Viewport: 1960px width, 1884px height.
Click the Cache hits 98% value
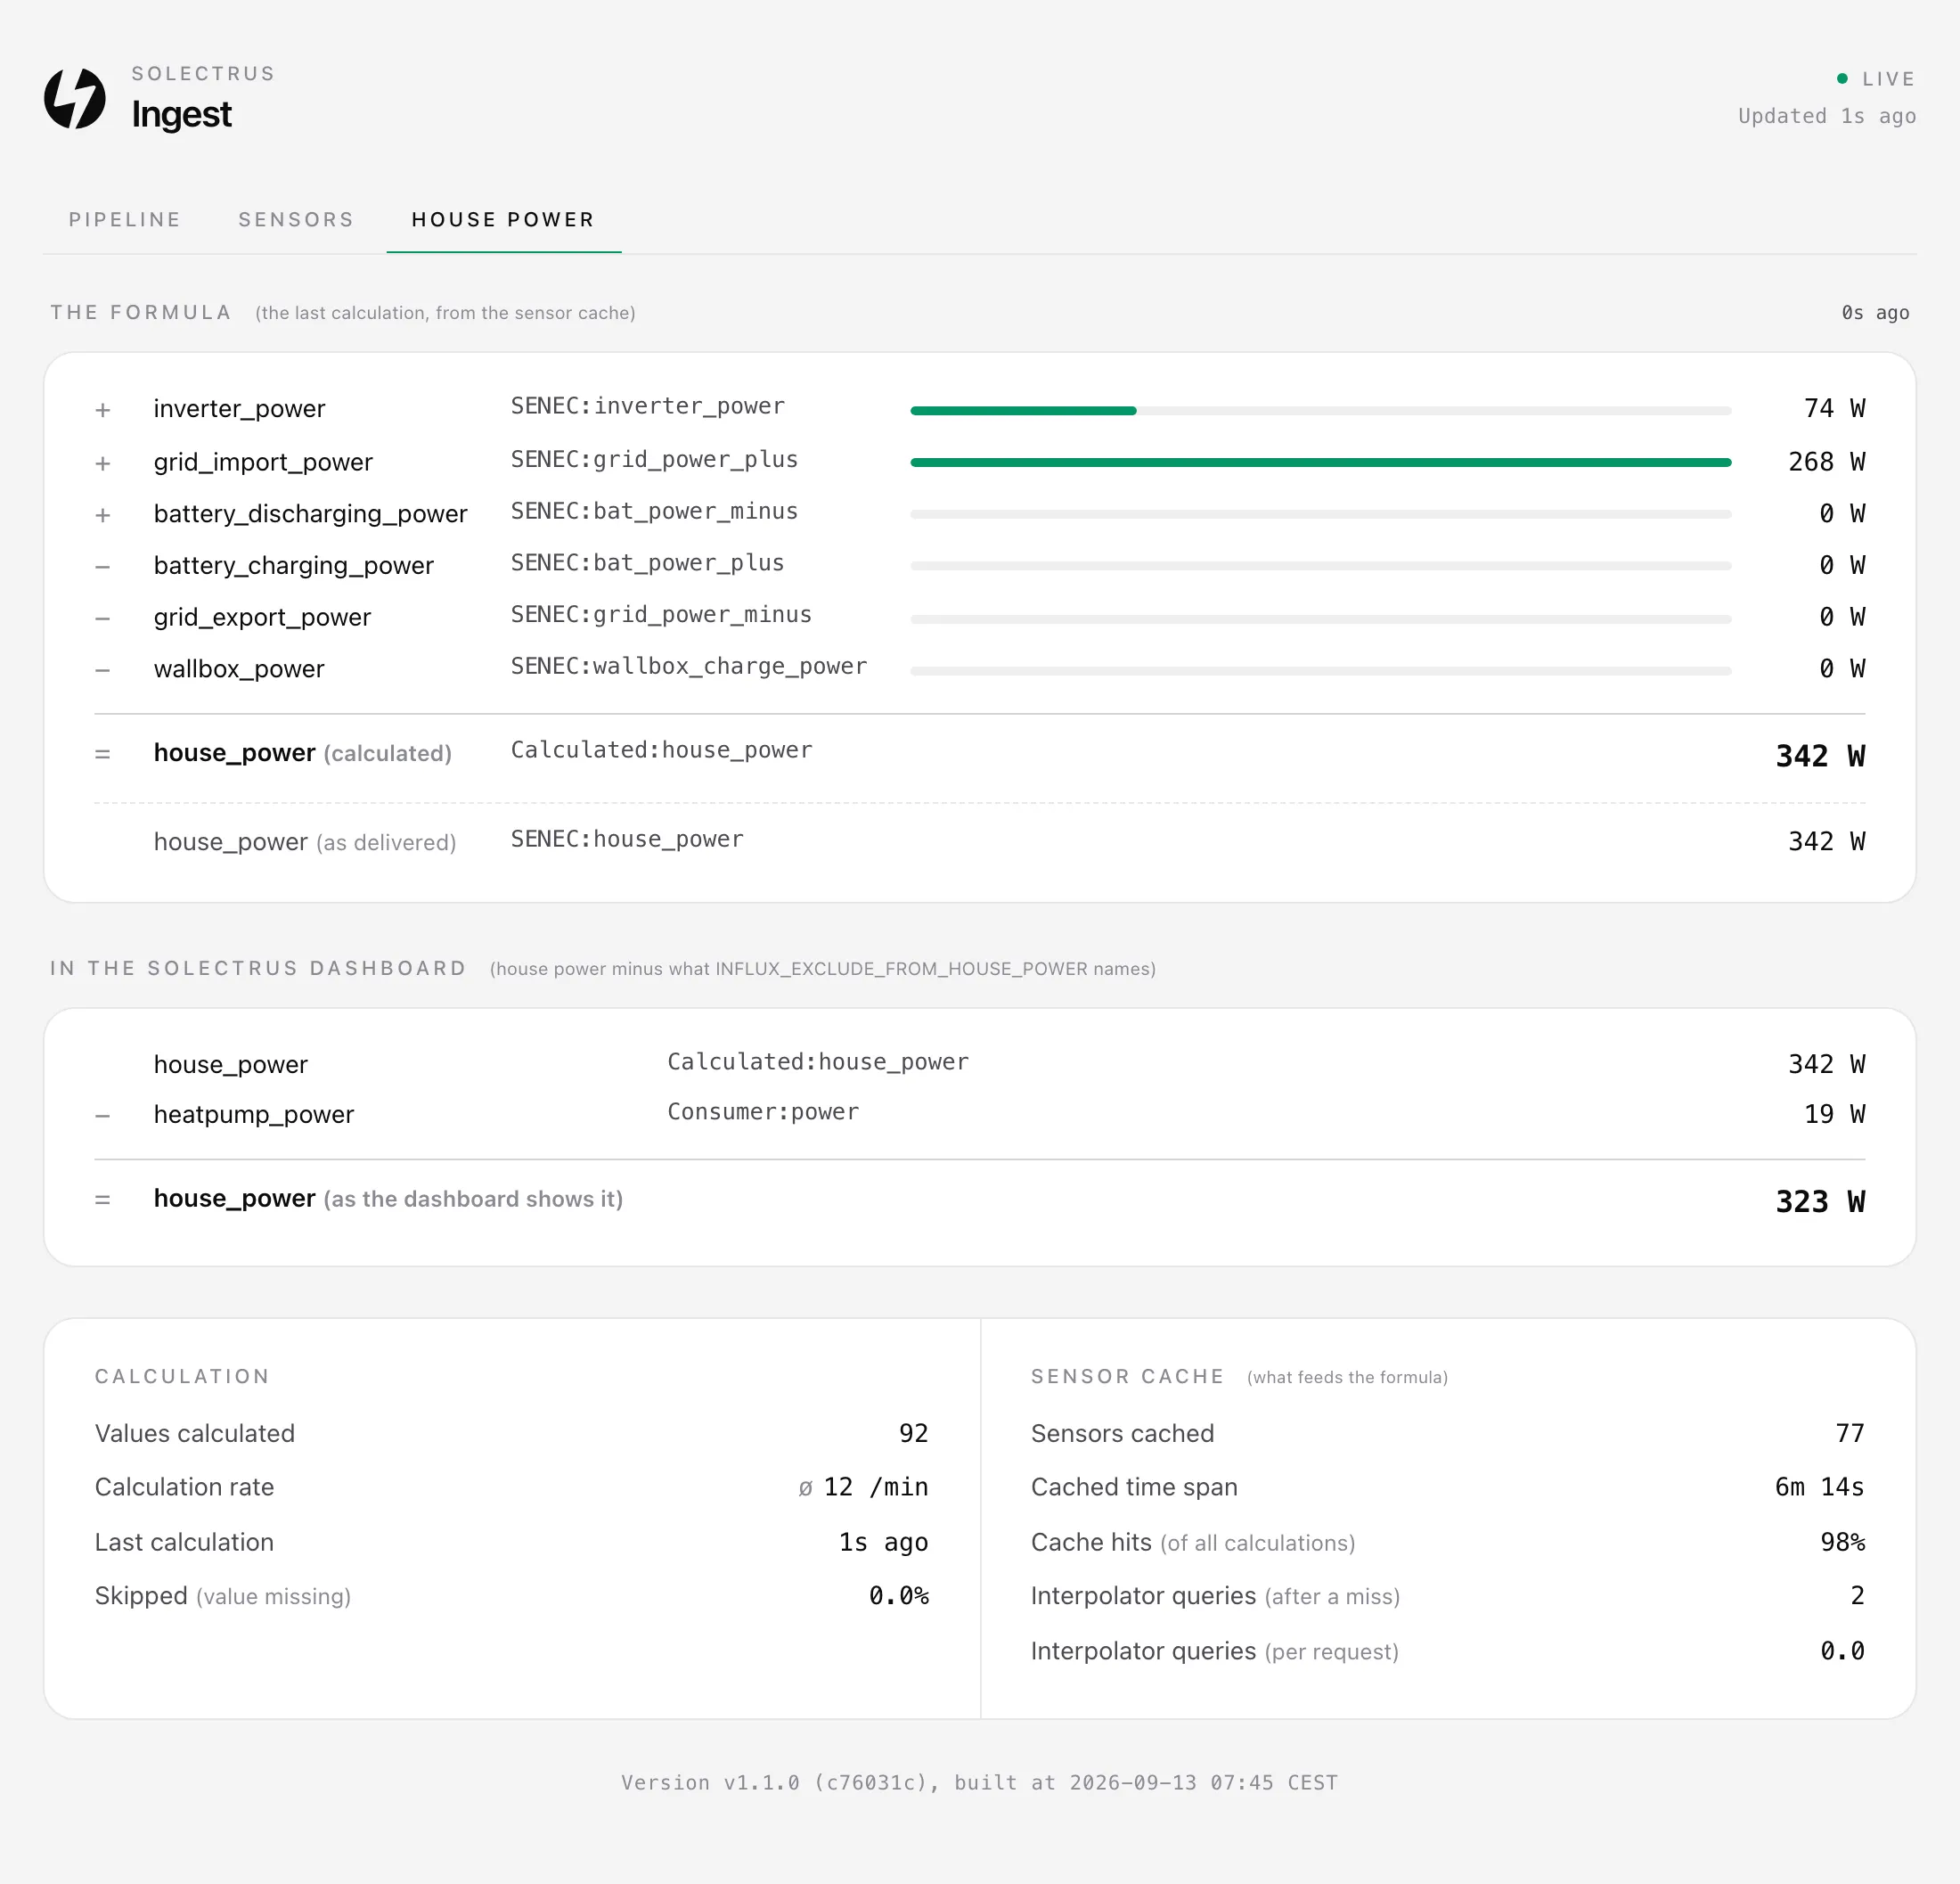coord(1842,1542)
